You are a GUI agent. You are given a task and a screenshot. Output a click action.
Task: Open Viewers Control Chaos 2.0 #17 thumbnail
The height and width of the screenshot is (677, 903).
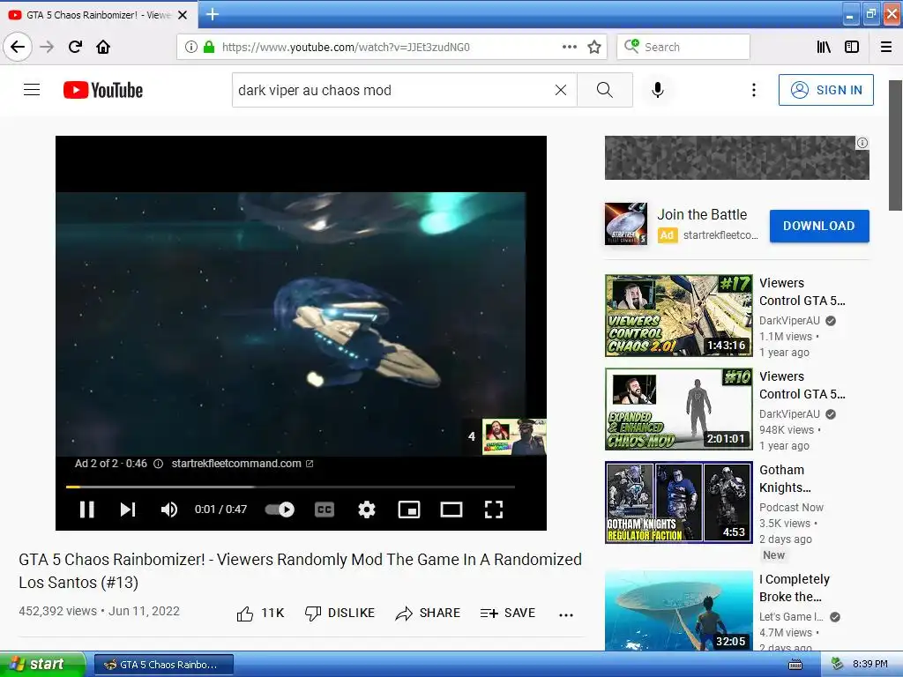click(x=678, y=316)
